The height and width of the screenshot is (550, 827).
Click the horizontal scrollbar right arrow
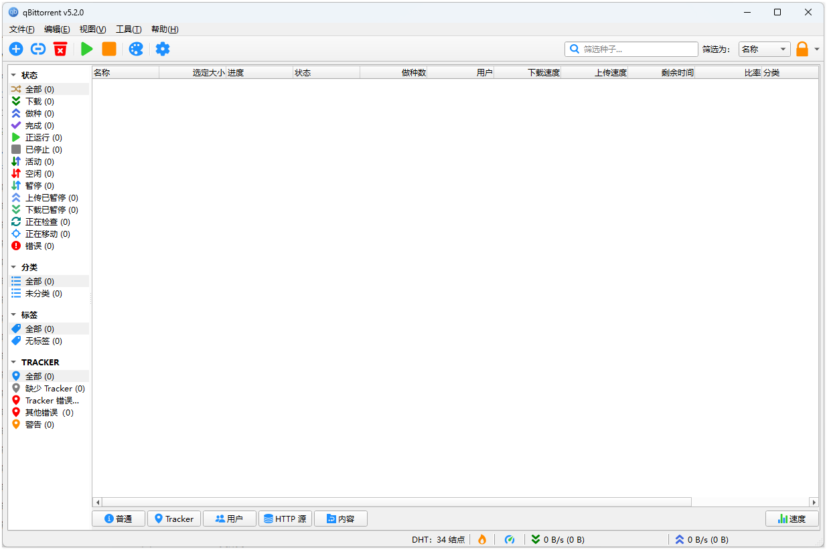coord(814,502)
